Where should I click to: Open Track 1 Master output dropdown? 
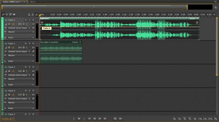[x=21, y=32]
